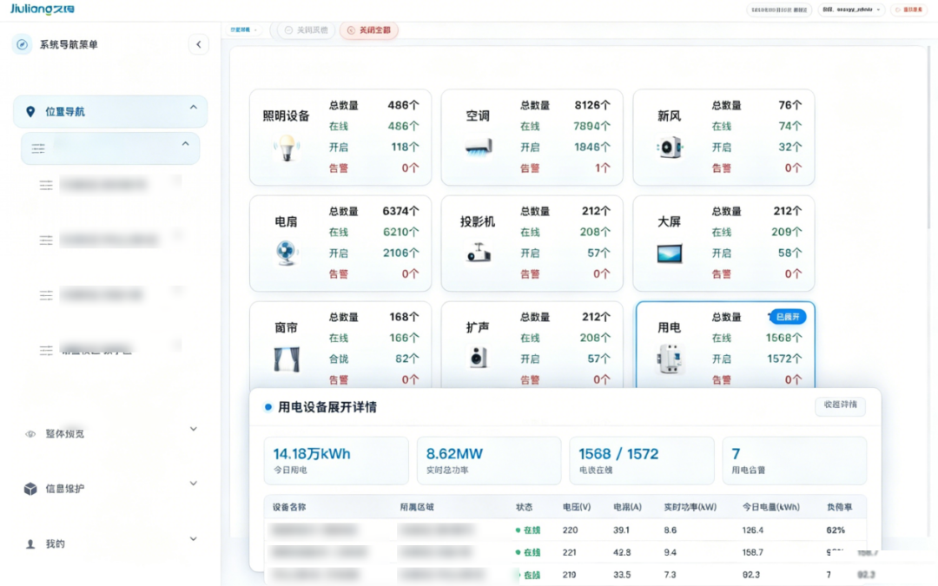938x586 pixels.
Task: Click the circle-minus icon in 关闭其他
Action: pos(289,30)
